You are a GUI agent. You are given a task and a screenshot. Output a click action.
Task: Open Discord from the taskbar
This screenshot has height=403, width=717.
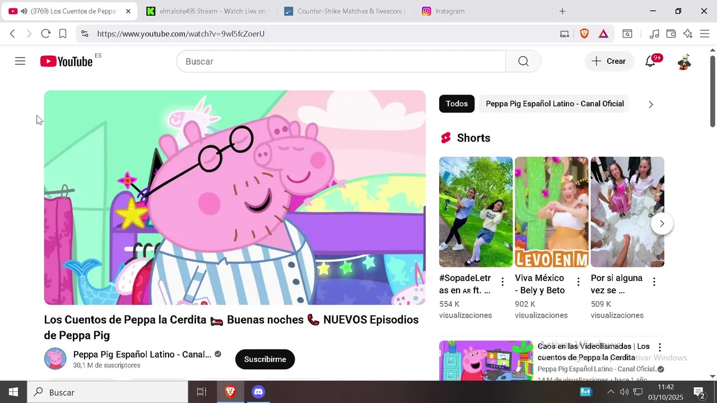click(x=258, y=392)
